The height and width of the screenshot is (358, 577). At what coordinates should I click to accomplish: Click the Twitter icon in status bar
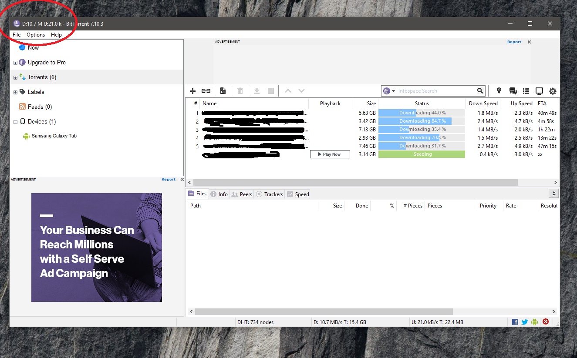point(525,322)
